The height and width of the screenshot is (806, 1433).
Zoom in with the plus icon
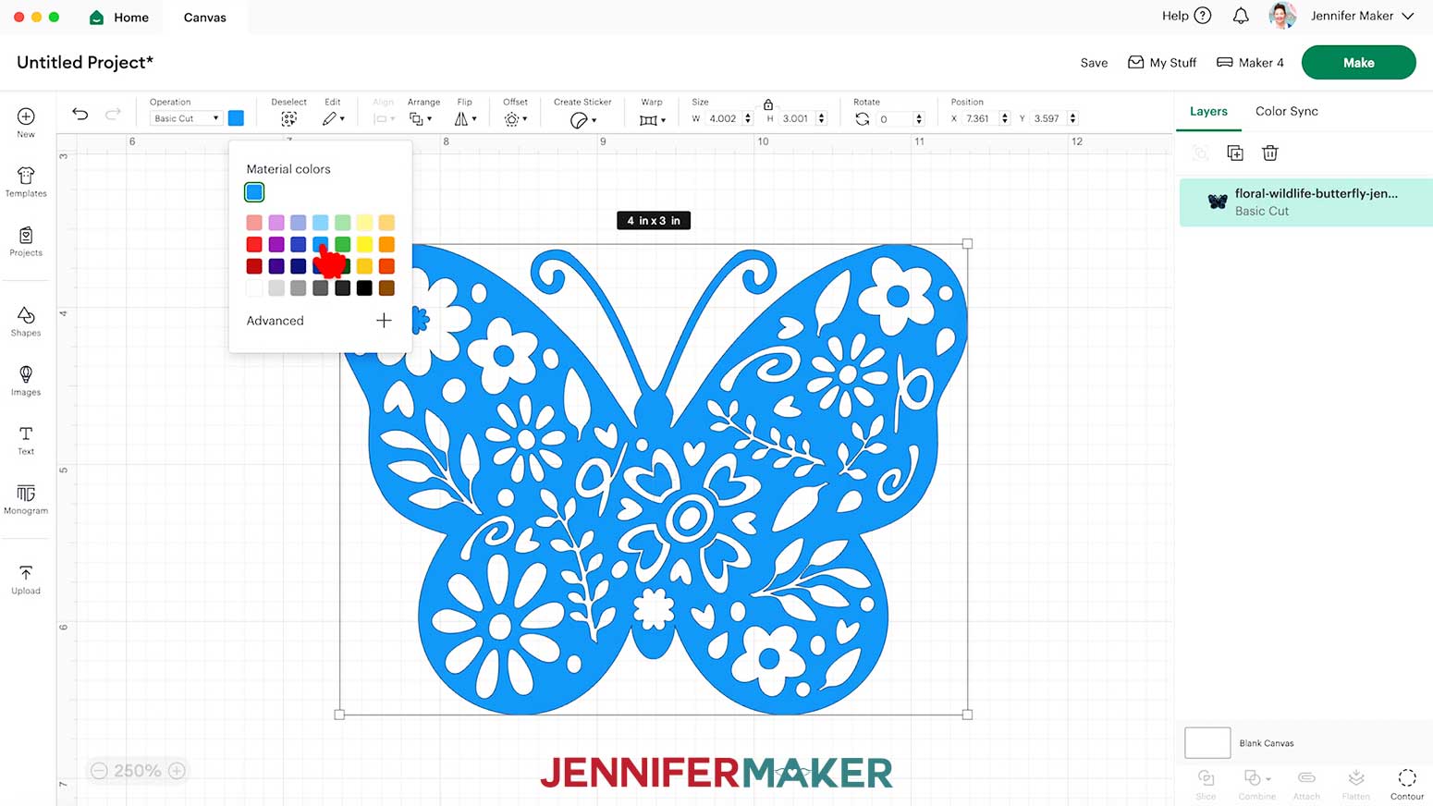point(177,771)
